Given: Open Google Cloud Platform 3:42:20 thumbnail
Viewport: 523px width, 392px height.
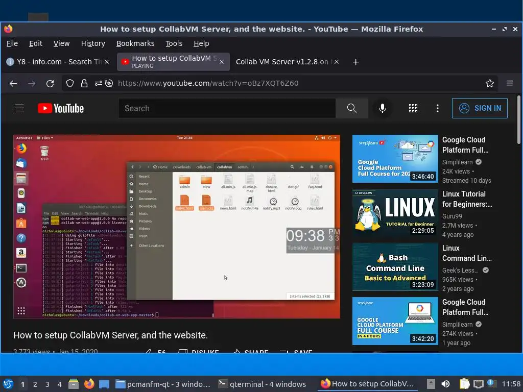Looking at the screenshot, I should (395, 321).
